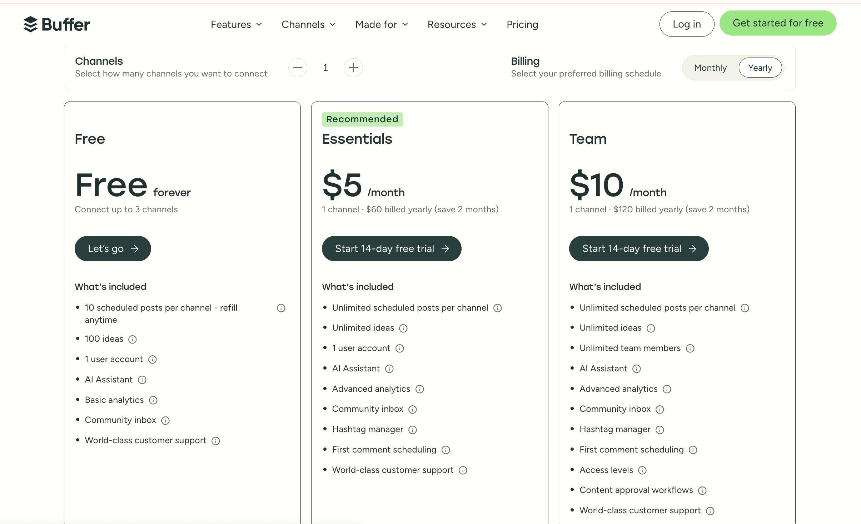Show info for 100 ideas
The width and height of the screenshot is (861, 524).
tap(133, 339)
